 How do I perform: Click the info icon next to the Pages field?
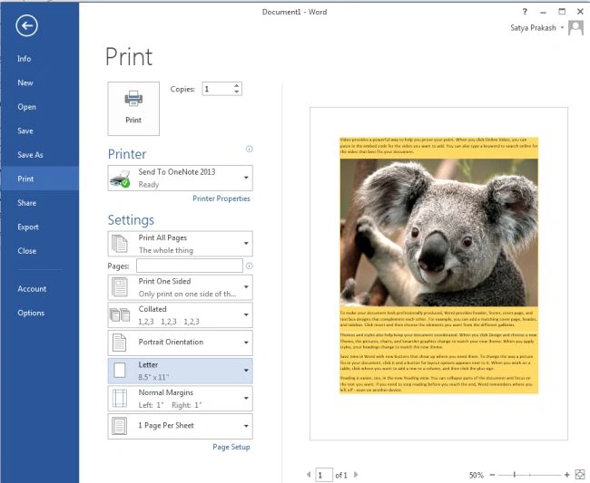249,266
